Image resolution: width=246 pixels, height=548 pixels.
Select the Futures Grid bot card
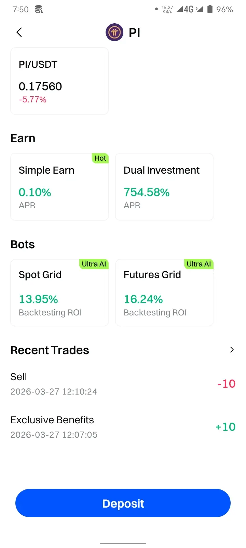pos(164,292)
